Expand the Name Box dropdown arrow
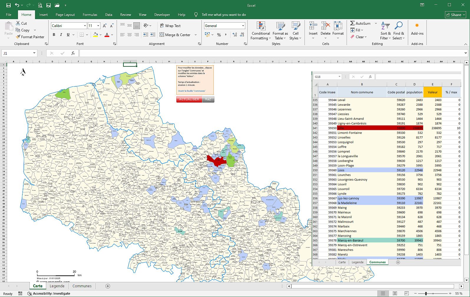The image size is (470, 297). 34,53
